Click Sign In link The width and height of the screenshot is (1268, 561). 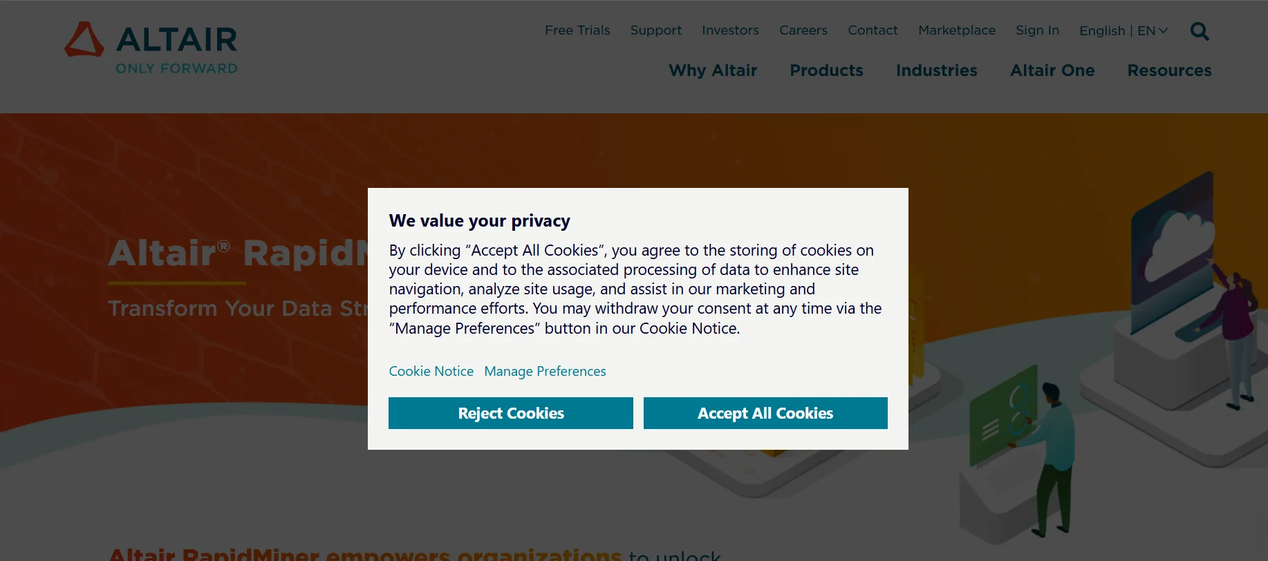[1037, 30]
